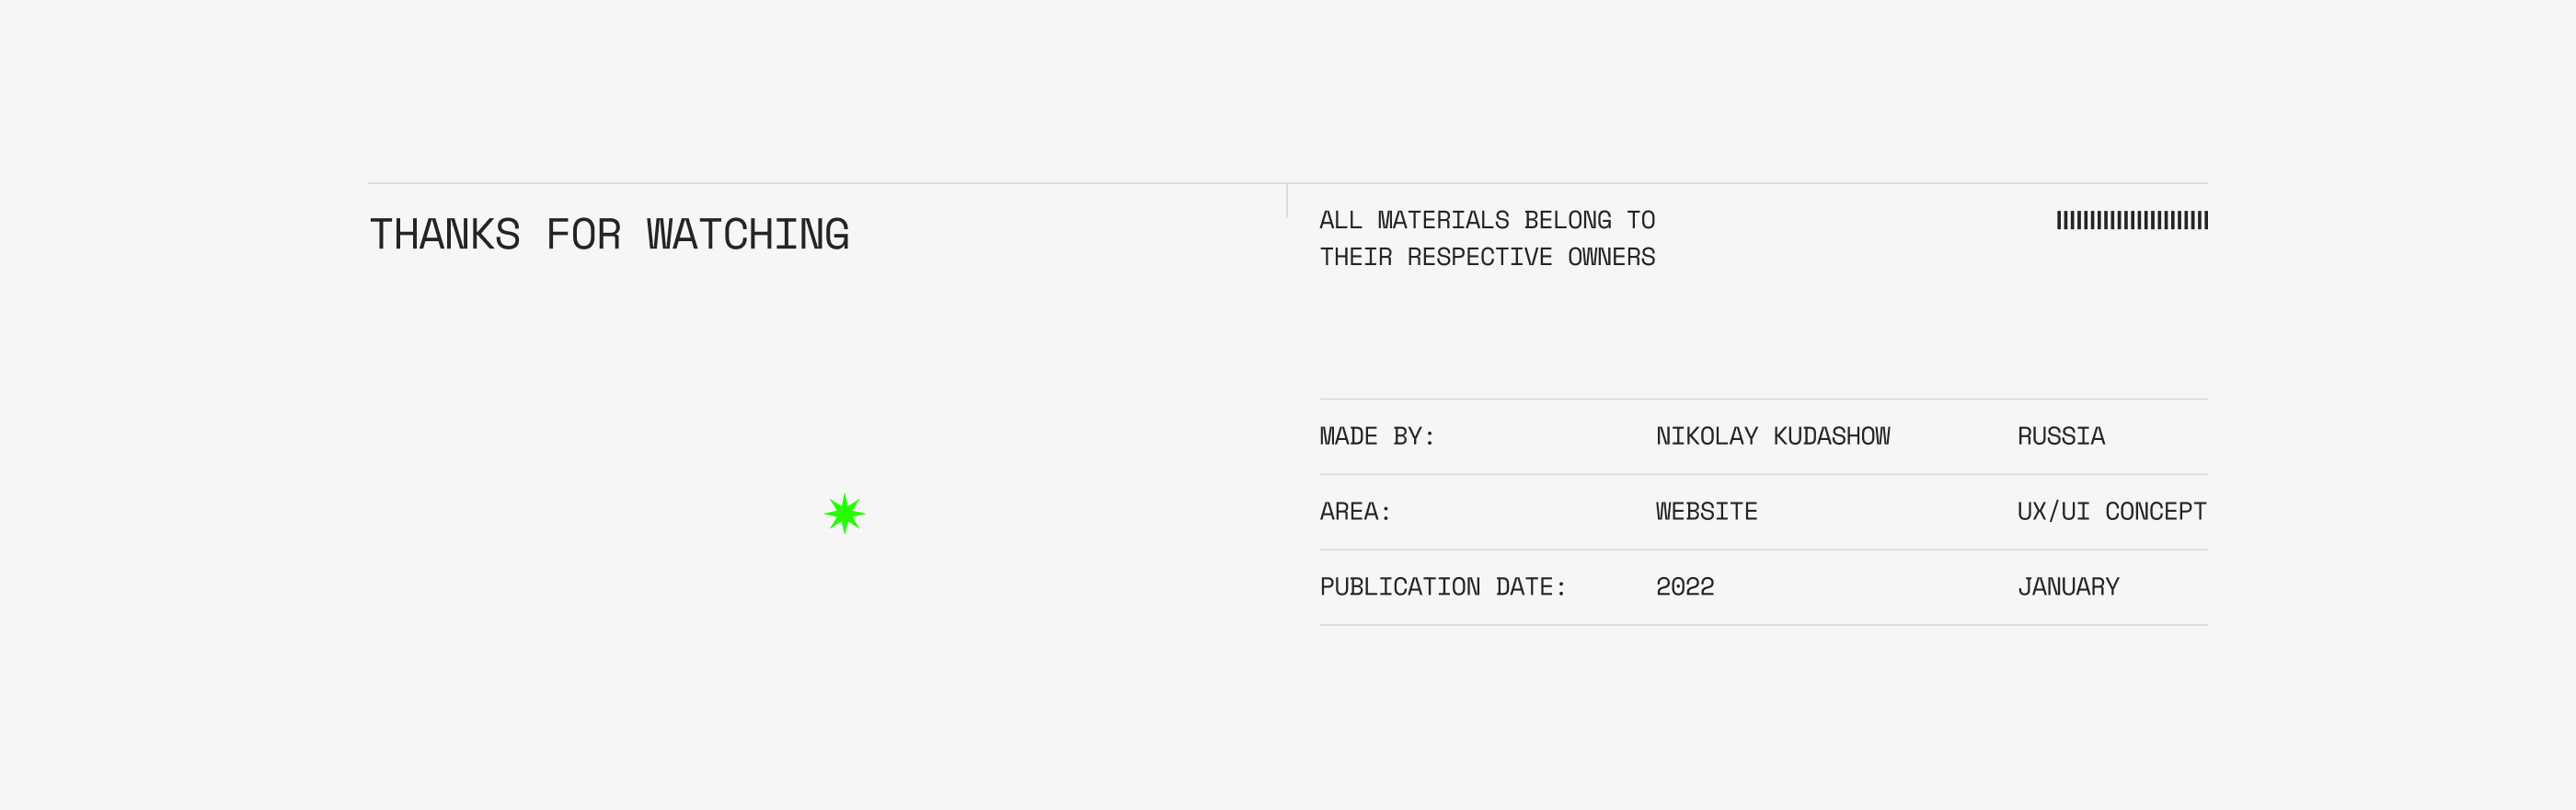The image size is (2576, 810).
Task: Click the THANKS FOR WATCHING heading
Action: [x=609, y=235]
